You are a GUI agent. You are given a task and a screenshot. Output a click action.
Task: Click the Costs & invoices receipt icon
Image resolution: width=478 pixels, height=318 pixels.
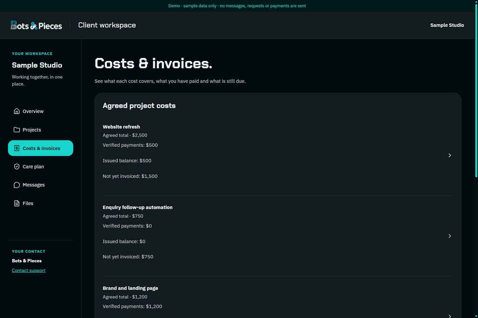(x=17, y=148)
